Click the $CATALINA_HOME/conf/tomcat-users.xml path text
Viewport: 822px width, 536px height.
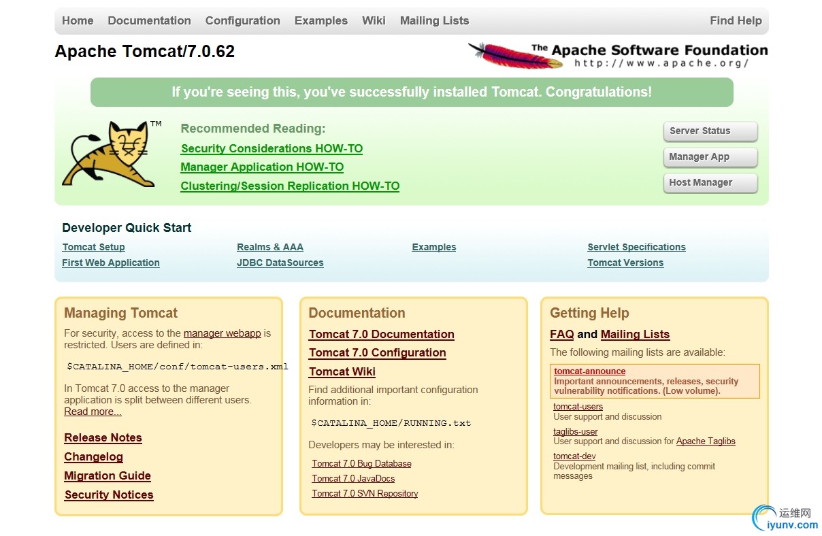pyautogui.click(x=178, y=367)
